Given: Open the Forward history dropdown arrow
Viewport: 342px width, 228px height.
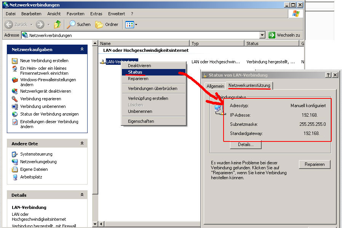Looking at the screenshot, I should click(49, 25).
